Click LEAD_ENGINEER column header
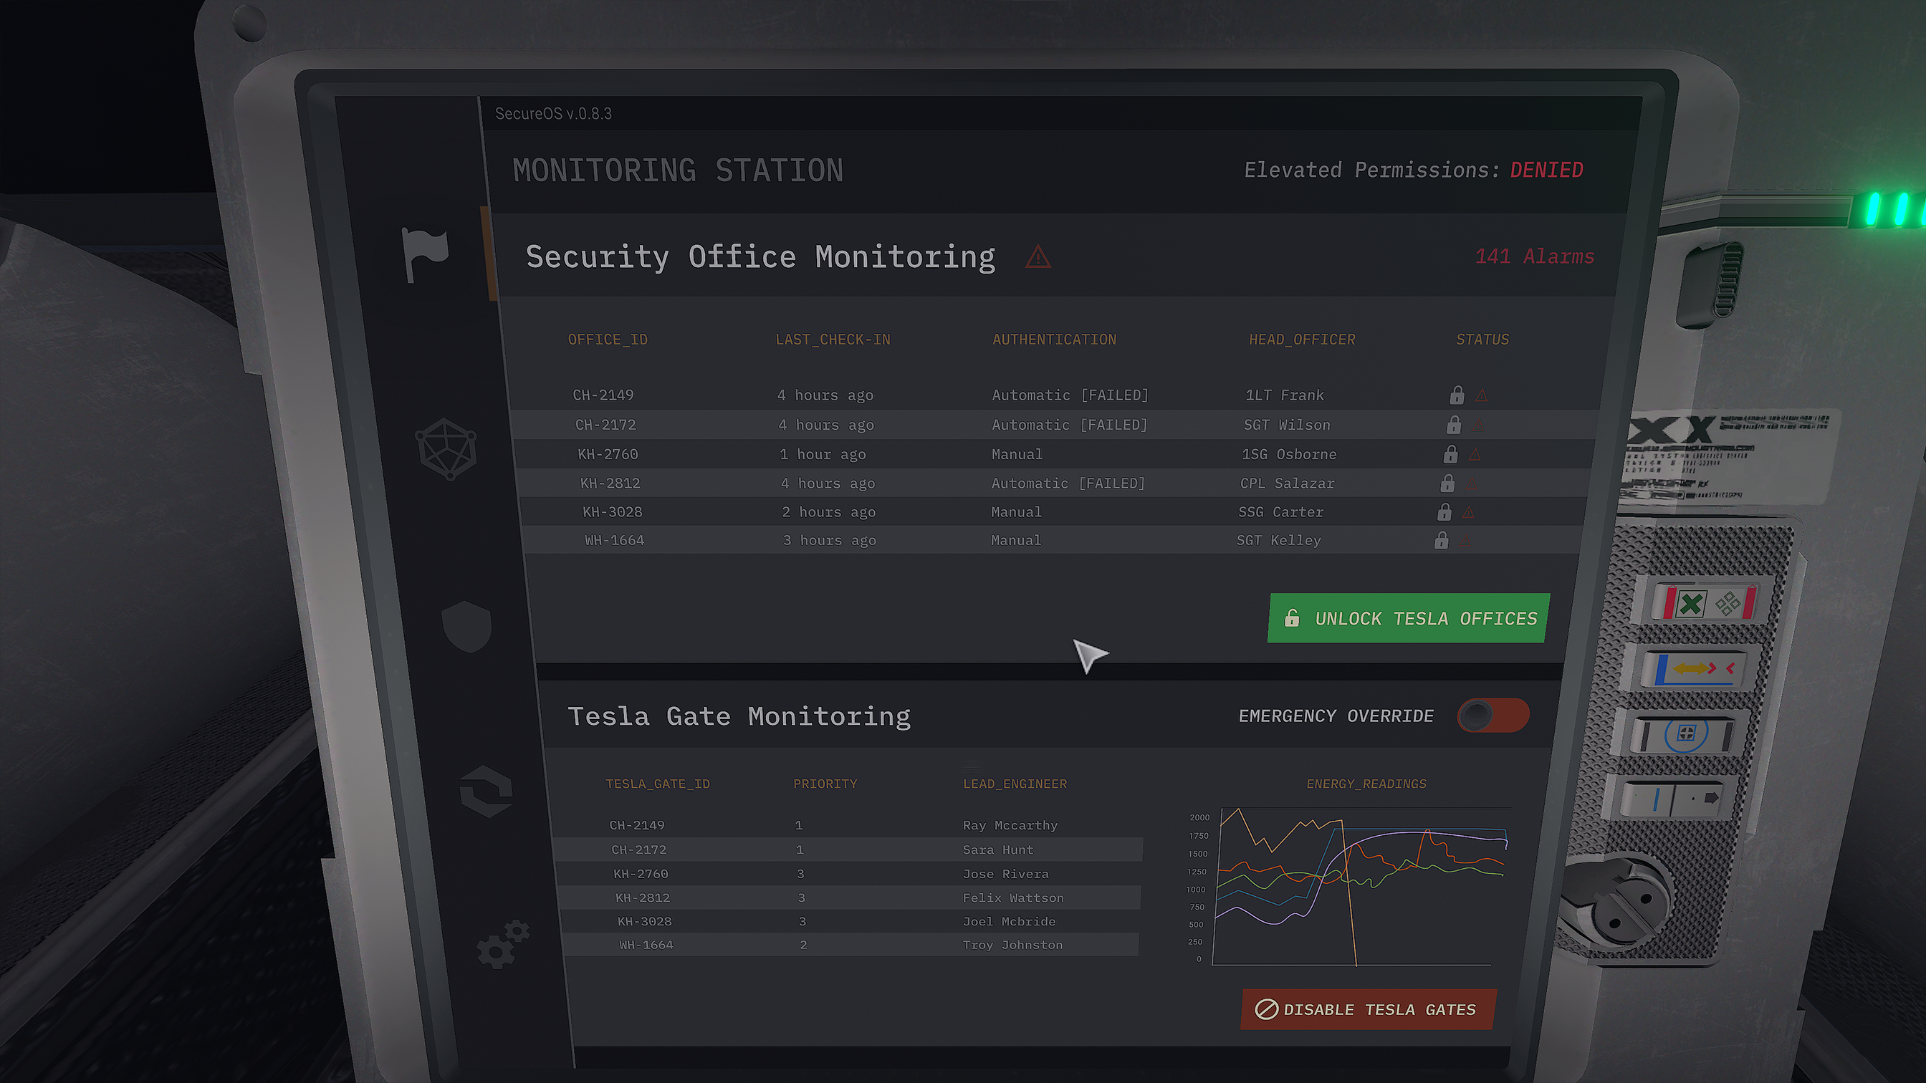 [x=1015, y=784]
